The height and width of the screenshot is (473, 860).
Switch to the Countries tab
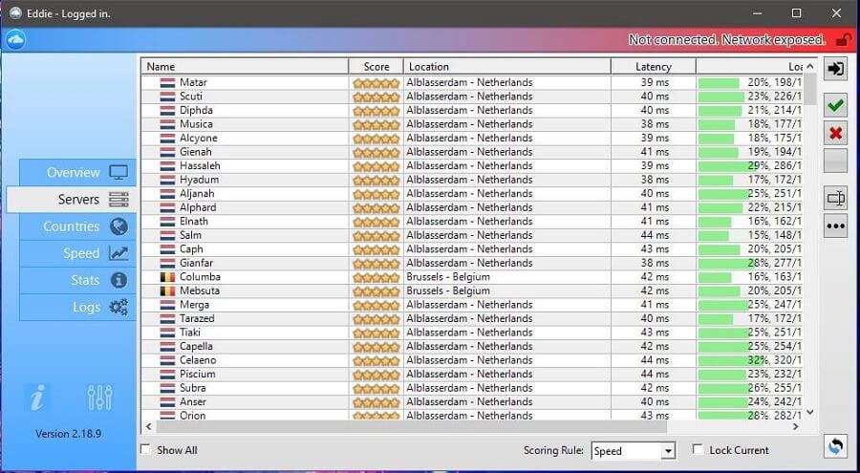point(77,226)
